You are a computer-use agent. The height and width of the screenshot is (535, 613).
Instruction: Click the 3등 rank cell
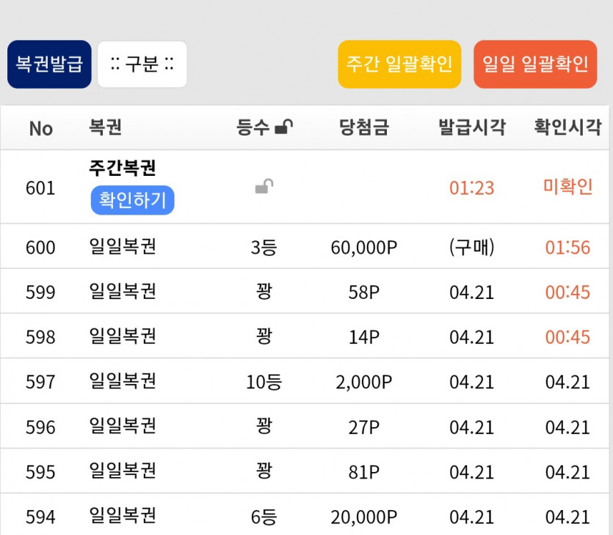coord(264,248)
